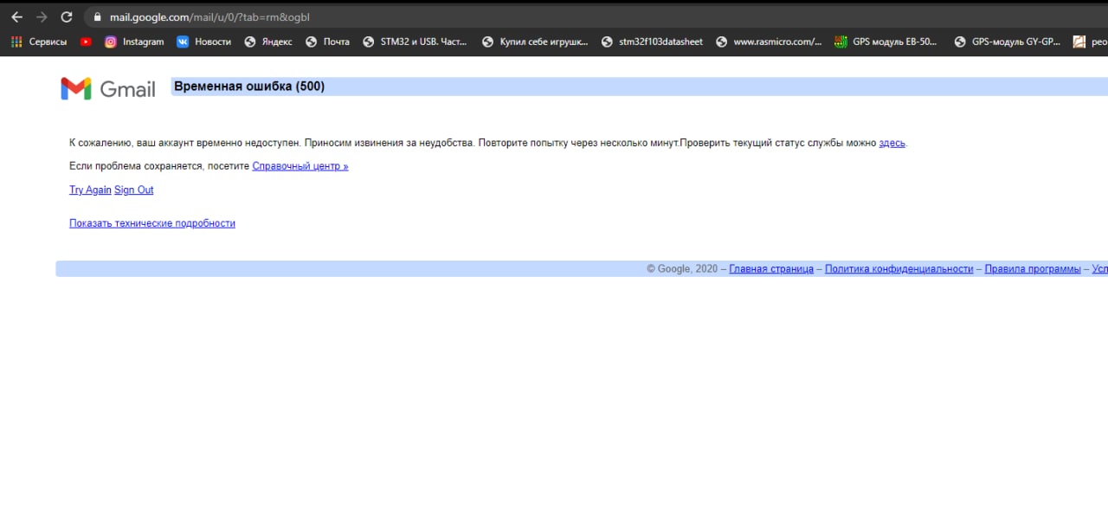The height and width of the screenshot is (515, 1108).
Task: Click the здесь service status link
Action: click(x=892, y=143)
